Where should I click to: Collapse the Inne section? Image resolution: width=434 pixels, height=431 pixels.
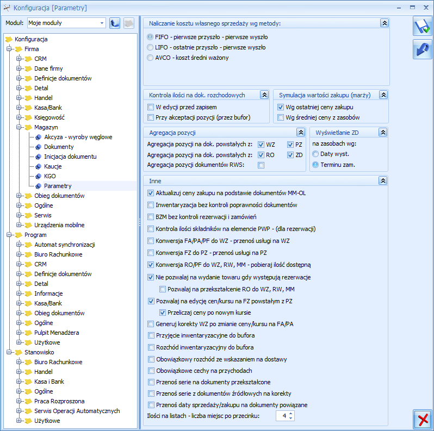[x=383, y=180]
